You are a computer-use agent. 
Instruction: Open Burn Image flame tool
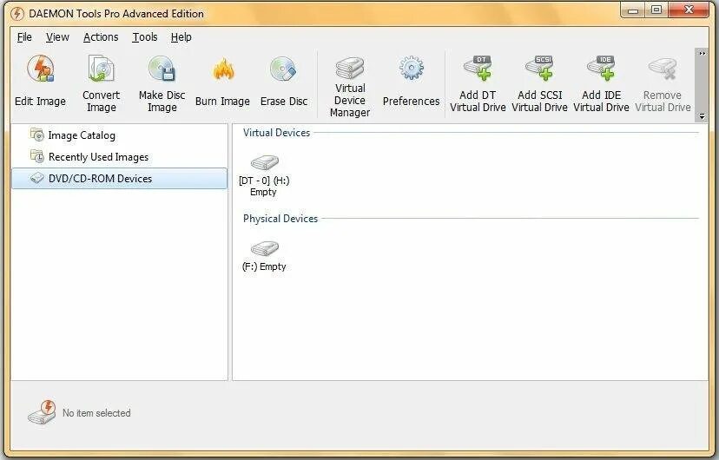[222, 82]
